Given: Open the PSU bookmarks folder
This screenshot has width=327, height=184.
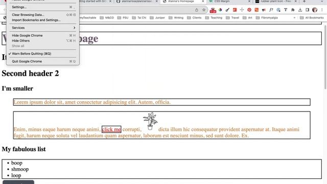Looking at the screenshot, I should coord(123,18).
